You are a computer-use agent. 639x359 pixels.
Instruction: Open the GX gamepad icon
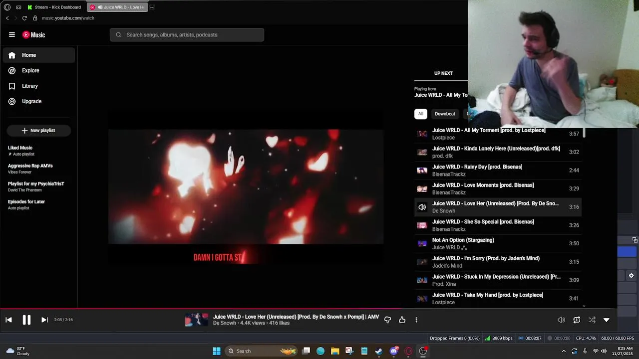tap(18, 7)
